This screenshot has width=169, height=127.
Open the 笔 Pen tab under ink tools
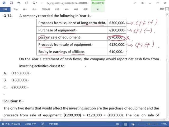[98, 10]
